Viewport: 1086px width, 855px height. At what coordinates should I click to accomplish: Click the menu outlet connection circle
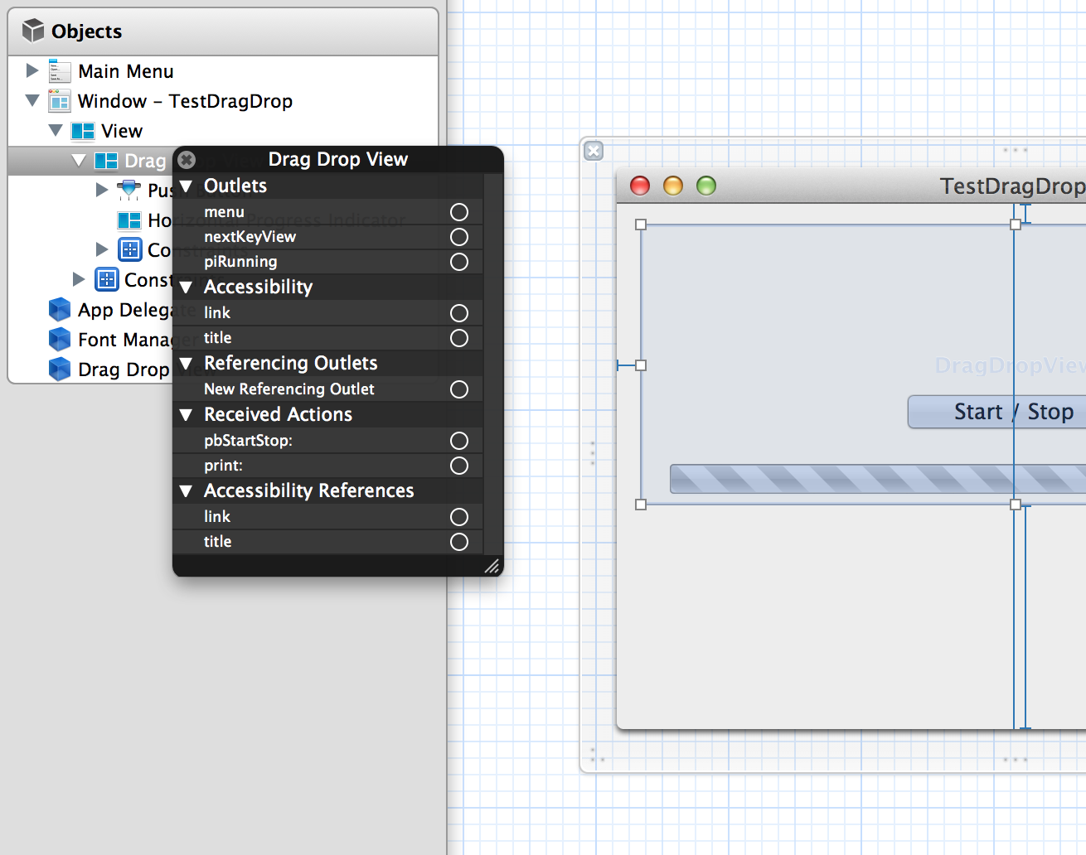459,212
